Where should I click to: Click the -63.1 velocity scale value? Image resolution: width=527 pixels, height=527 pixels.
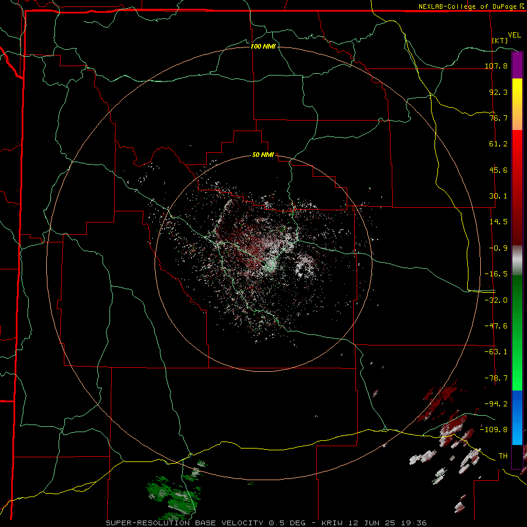[x=496, y=352]
